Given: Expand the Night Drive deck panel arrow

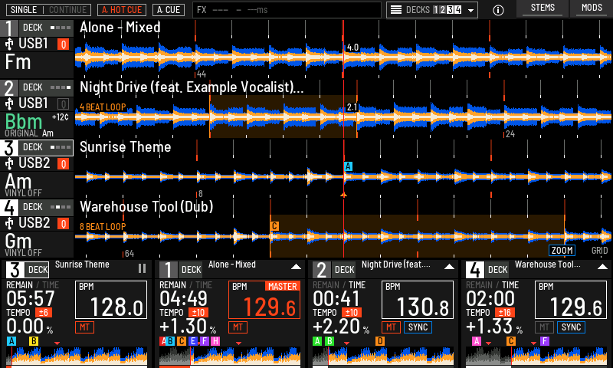Looking at the screenshot, I should click(x=449, y=267).
